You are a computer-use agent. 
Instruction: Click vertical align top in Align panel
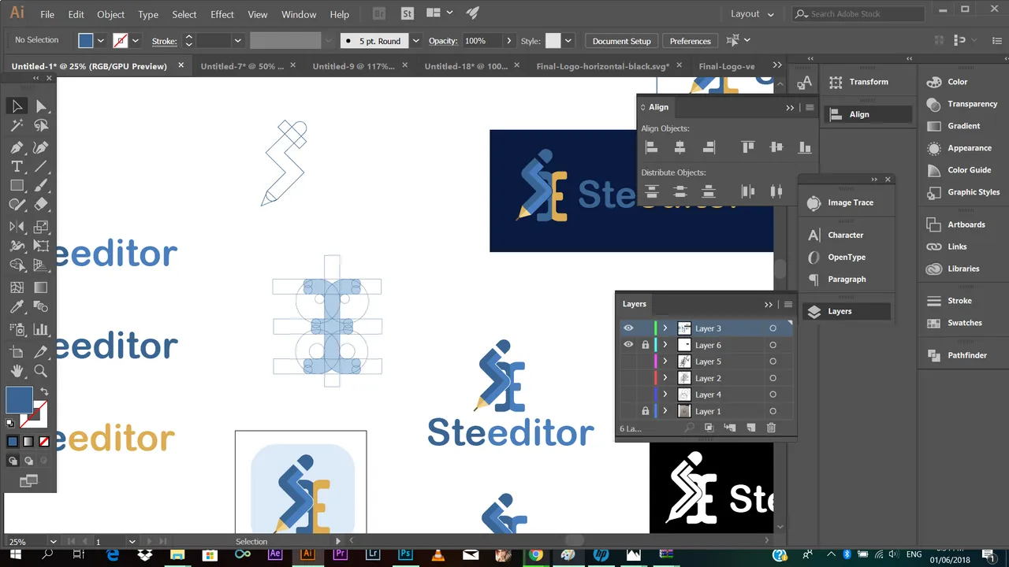click(x=748, y=147)
